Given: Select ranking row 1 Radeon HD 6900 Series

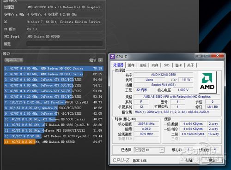Looking at the screenshot, I should click(x=54, y=68).
